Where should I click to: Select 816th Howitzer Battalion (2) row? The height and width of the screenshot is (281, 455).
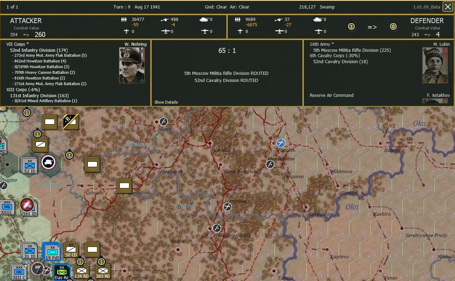tap(38, 78)
